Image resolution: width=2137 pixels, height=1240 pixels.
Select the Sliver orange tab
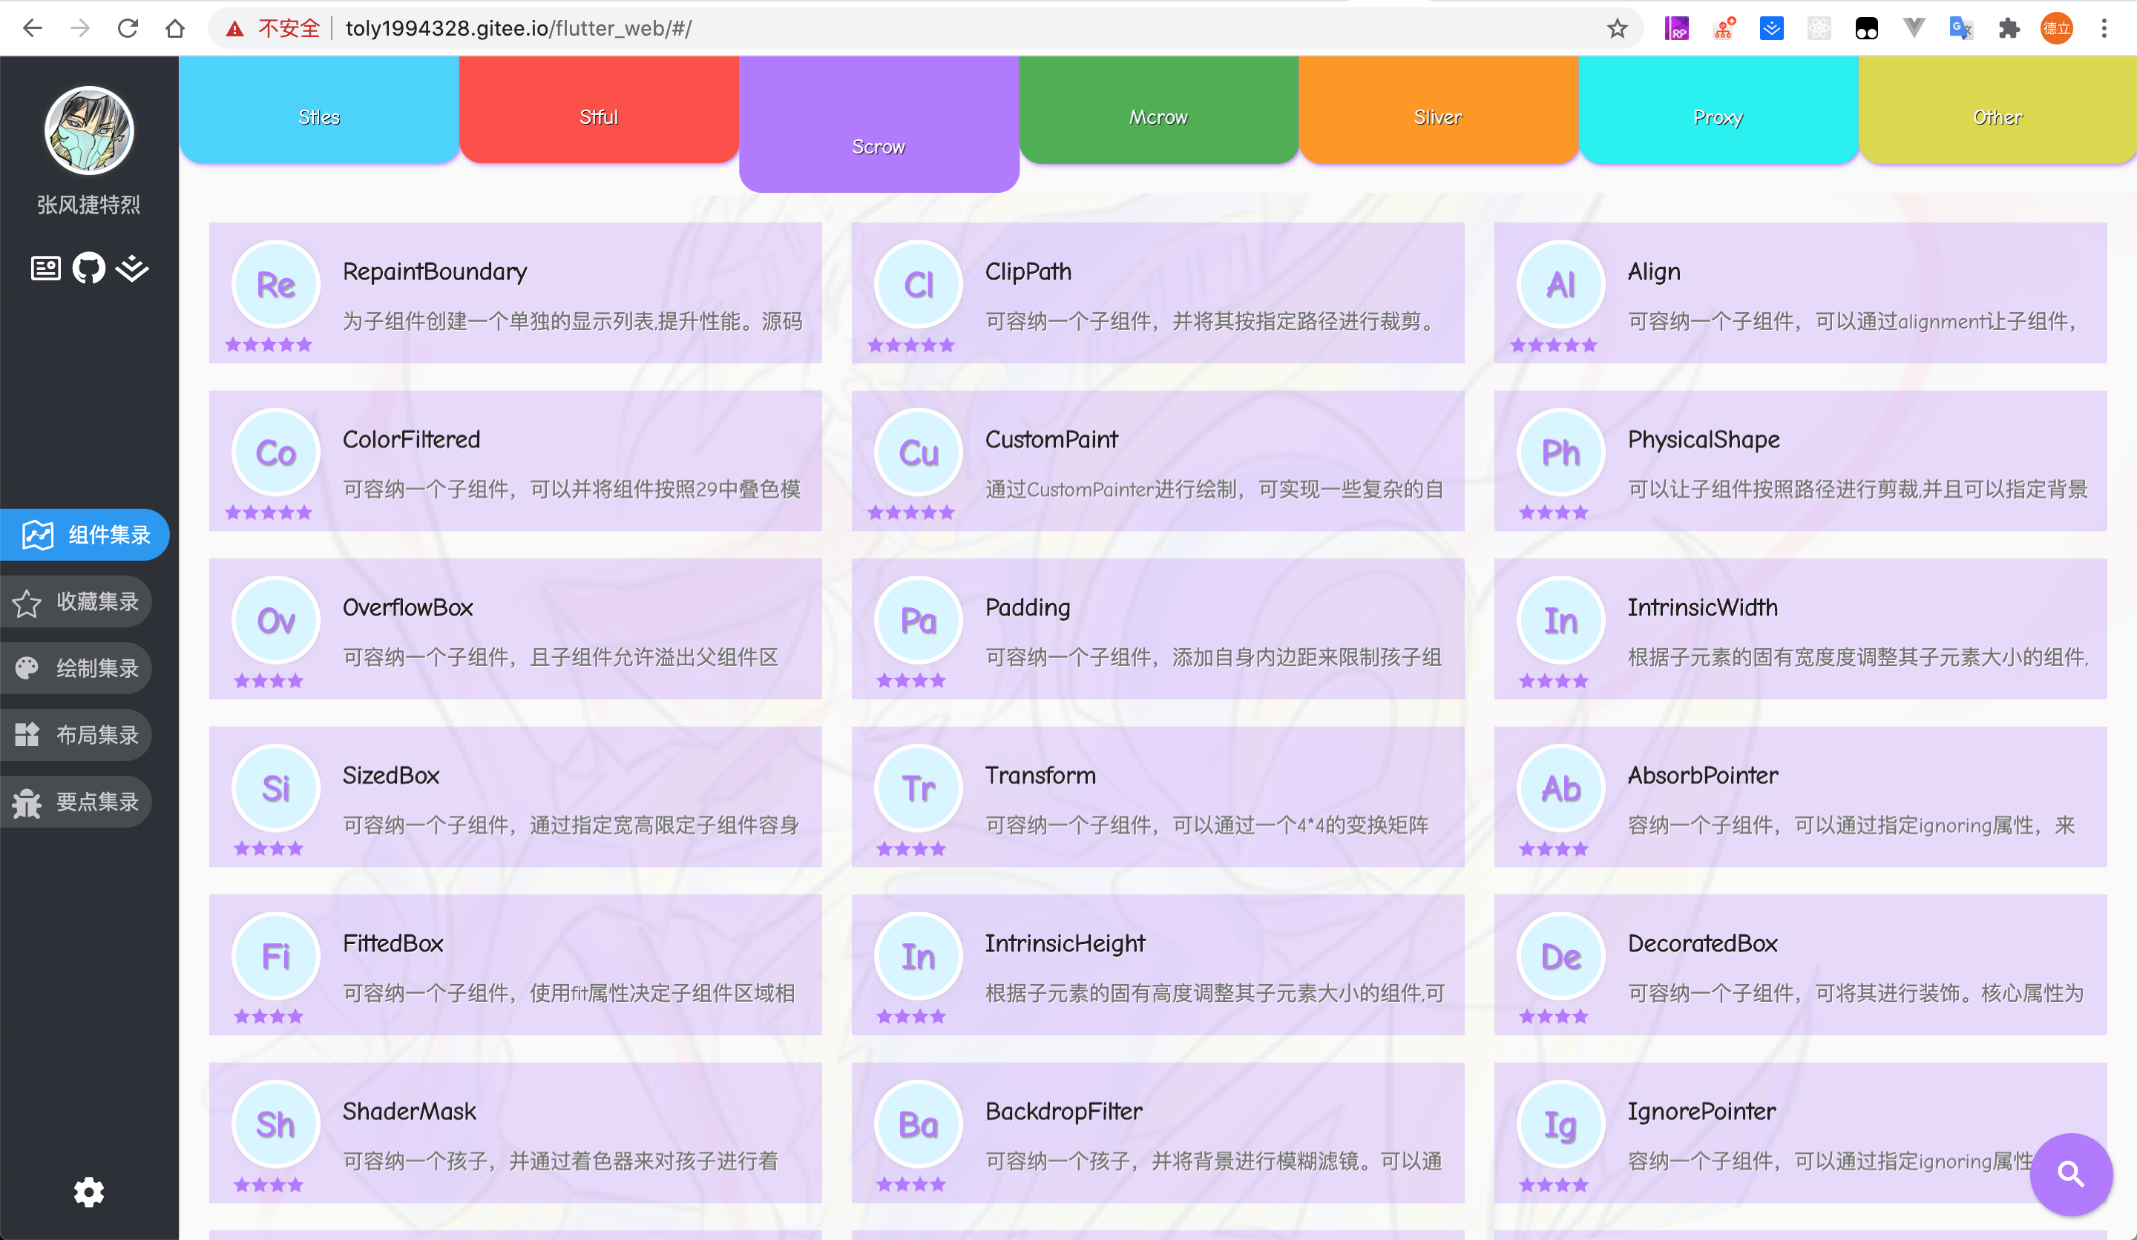[x=1437, y=117]
